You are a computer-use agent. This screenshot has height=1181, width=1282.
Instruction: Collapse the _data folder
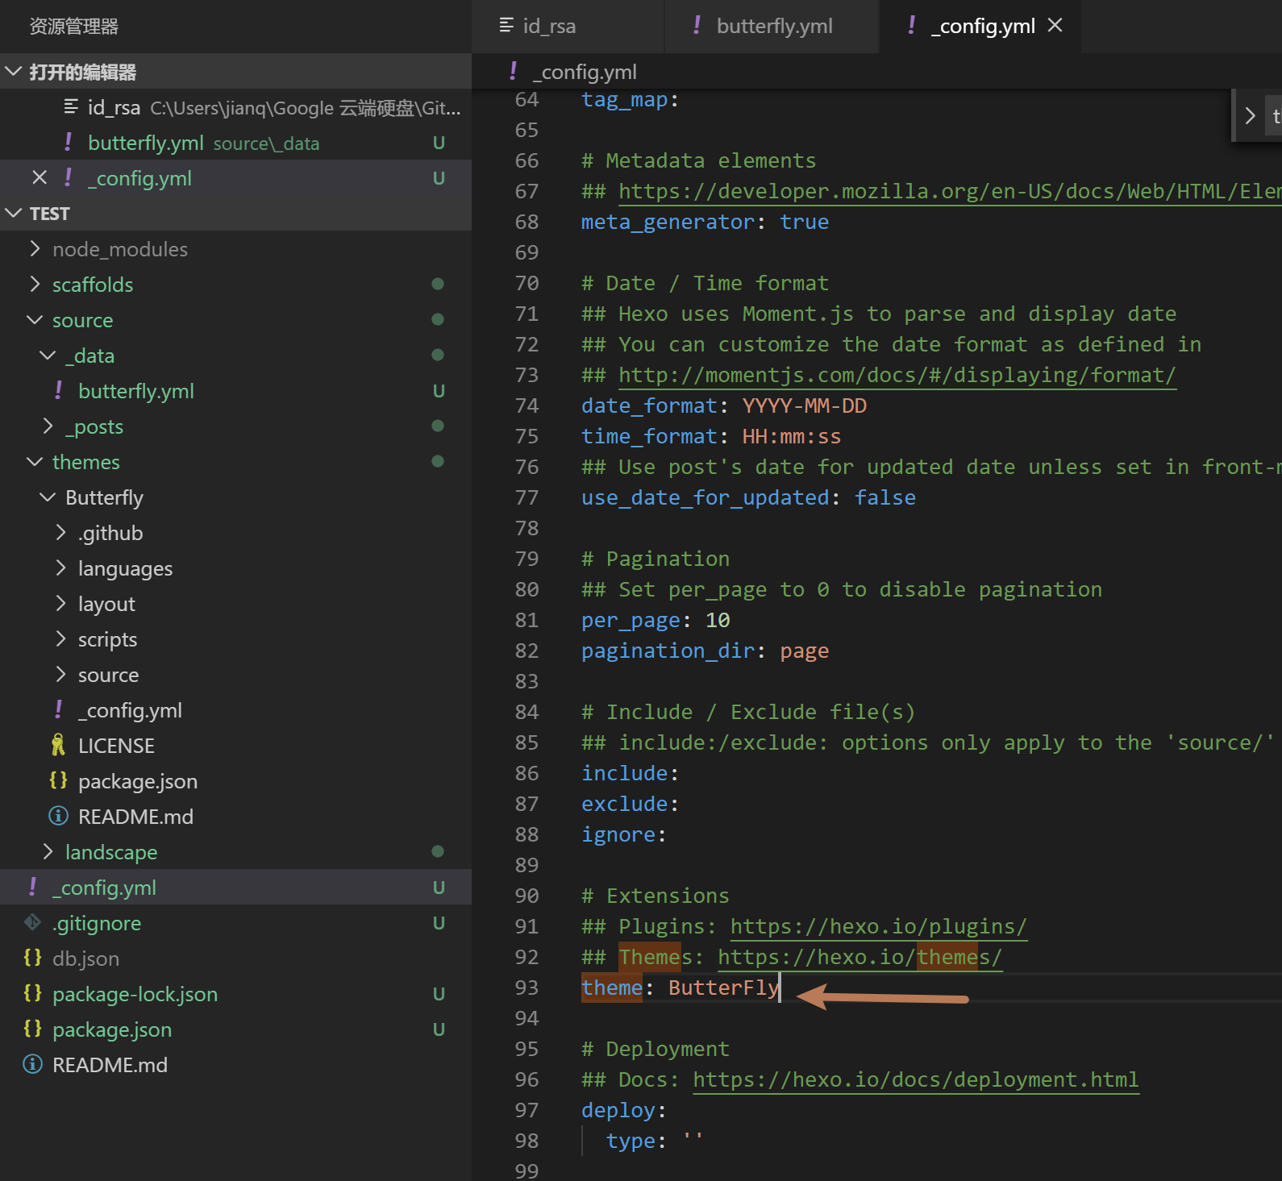tap(235, 356)
